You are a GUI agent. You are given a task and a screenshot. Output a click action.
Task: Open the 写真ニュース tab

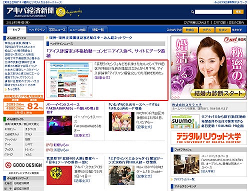point(57,30)
